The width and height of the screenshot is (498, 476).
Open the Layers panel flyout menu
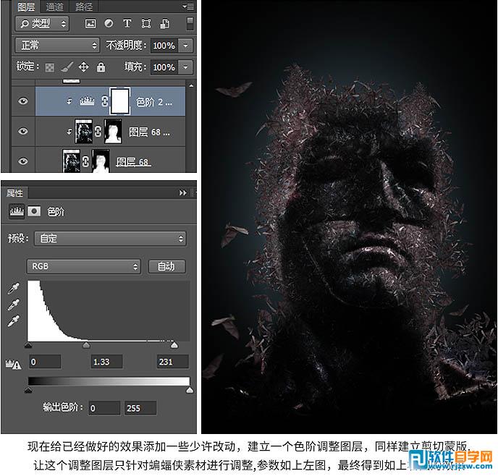(188, 6)
